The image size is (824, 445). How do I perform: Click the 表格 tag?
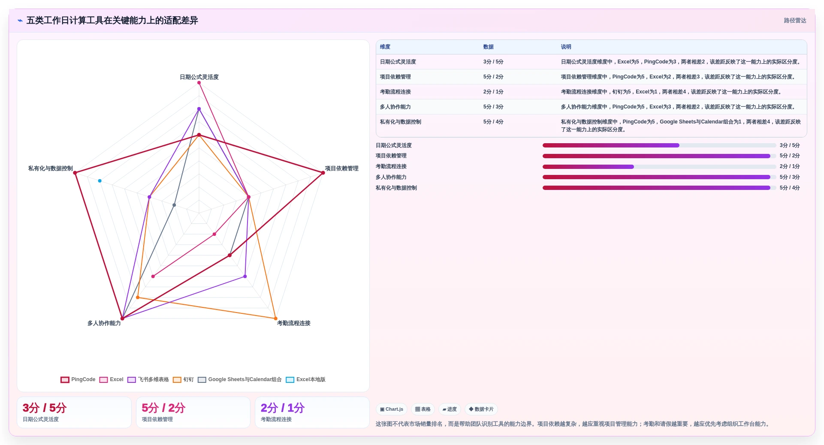point(423,409)
